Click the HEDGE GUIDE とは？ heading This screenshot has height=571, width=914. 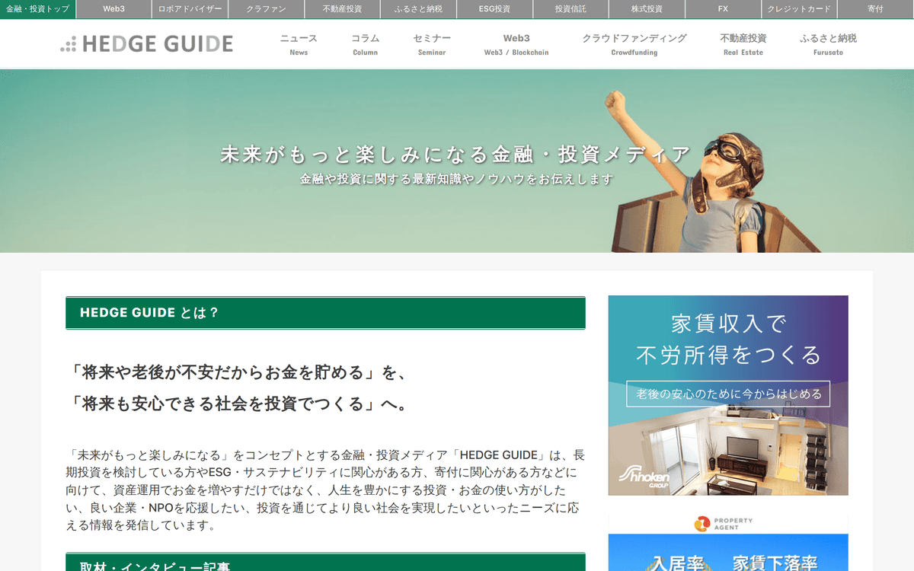(325, 313)
